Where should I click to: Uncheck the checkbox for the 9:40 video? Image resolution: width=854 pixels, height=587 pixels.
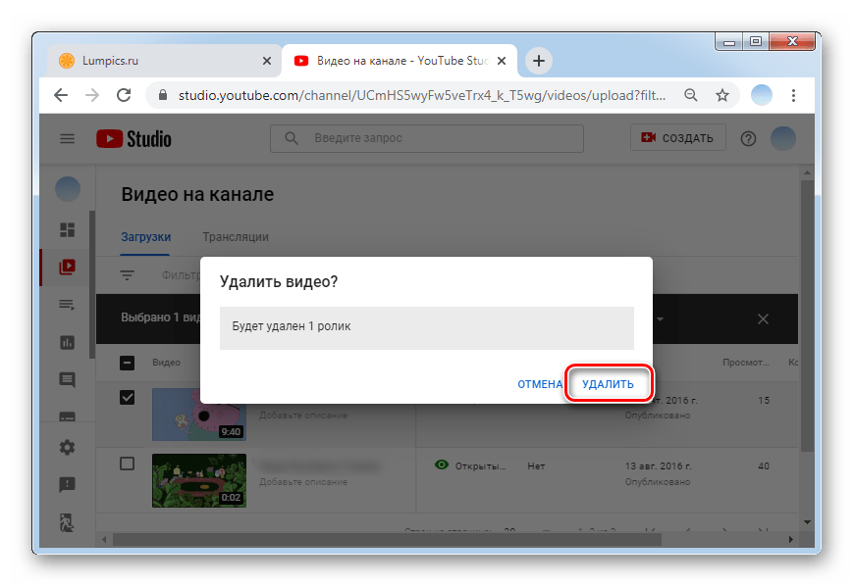click(127, 397)
